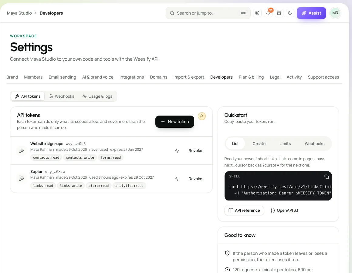Click the contacts:write scope chip
The image size is (352, 273).
point(80,157)
